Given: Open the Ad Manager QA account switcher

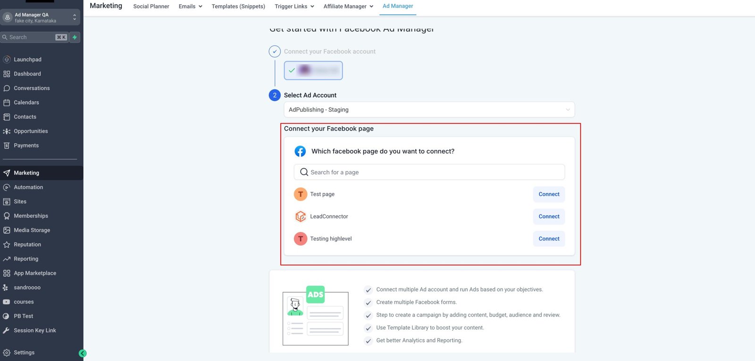Looking at the screenshot, I should tap(40, 17).
